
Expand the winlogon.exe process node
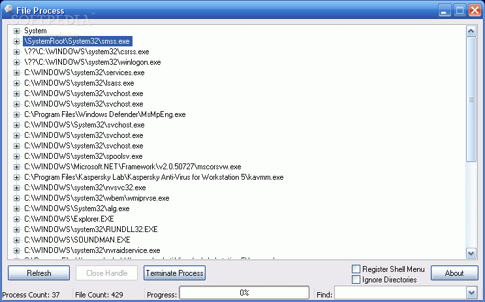tap(16, 62)
